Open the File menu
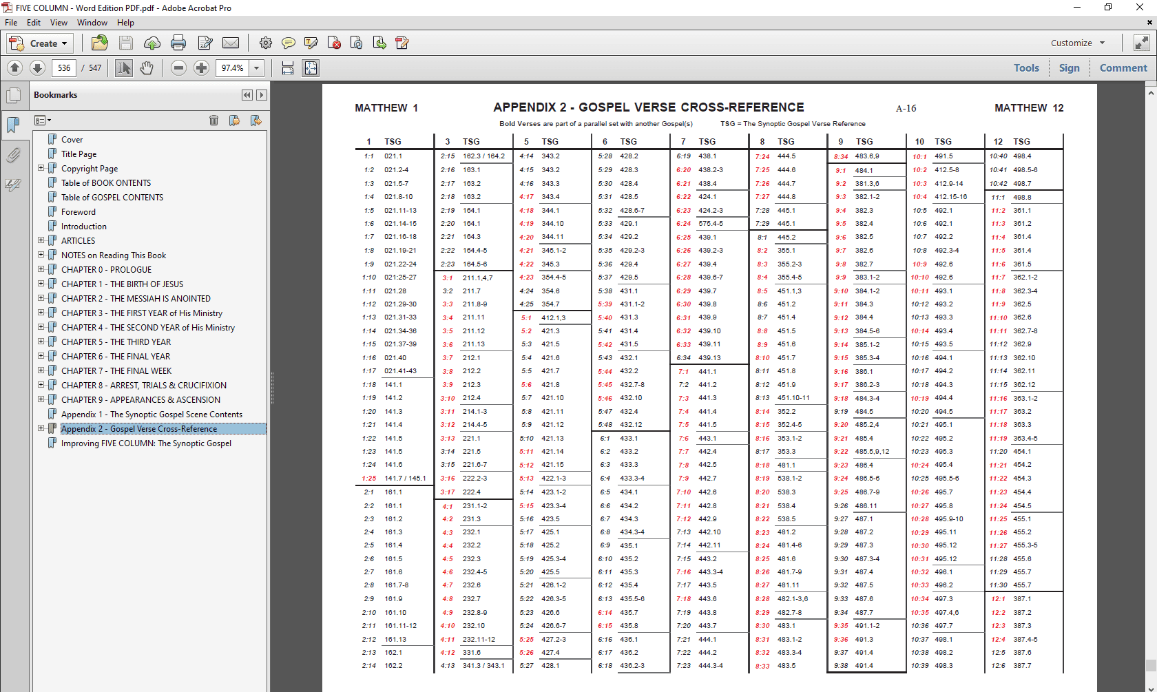The height and width of the screenshot is (692, 1157). point(11,23)
